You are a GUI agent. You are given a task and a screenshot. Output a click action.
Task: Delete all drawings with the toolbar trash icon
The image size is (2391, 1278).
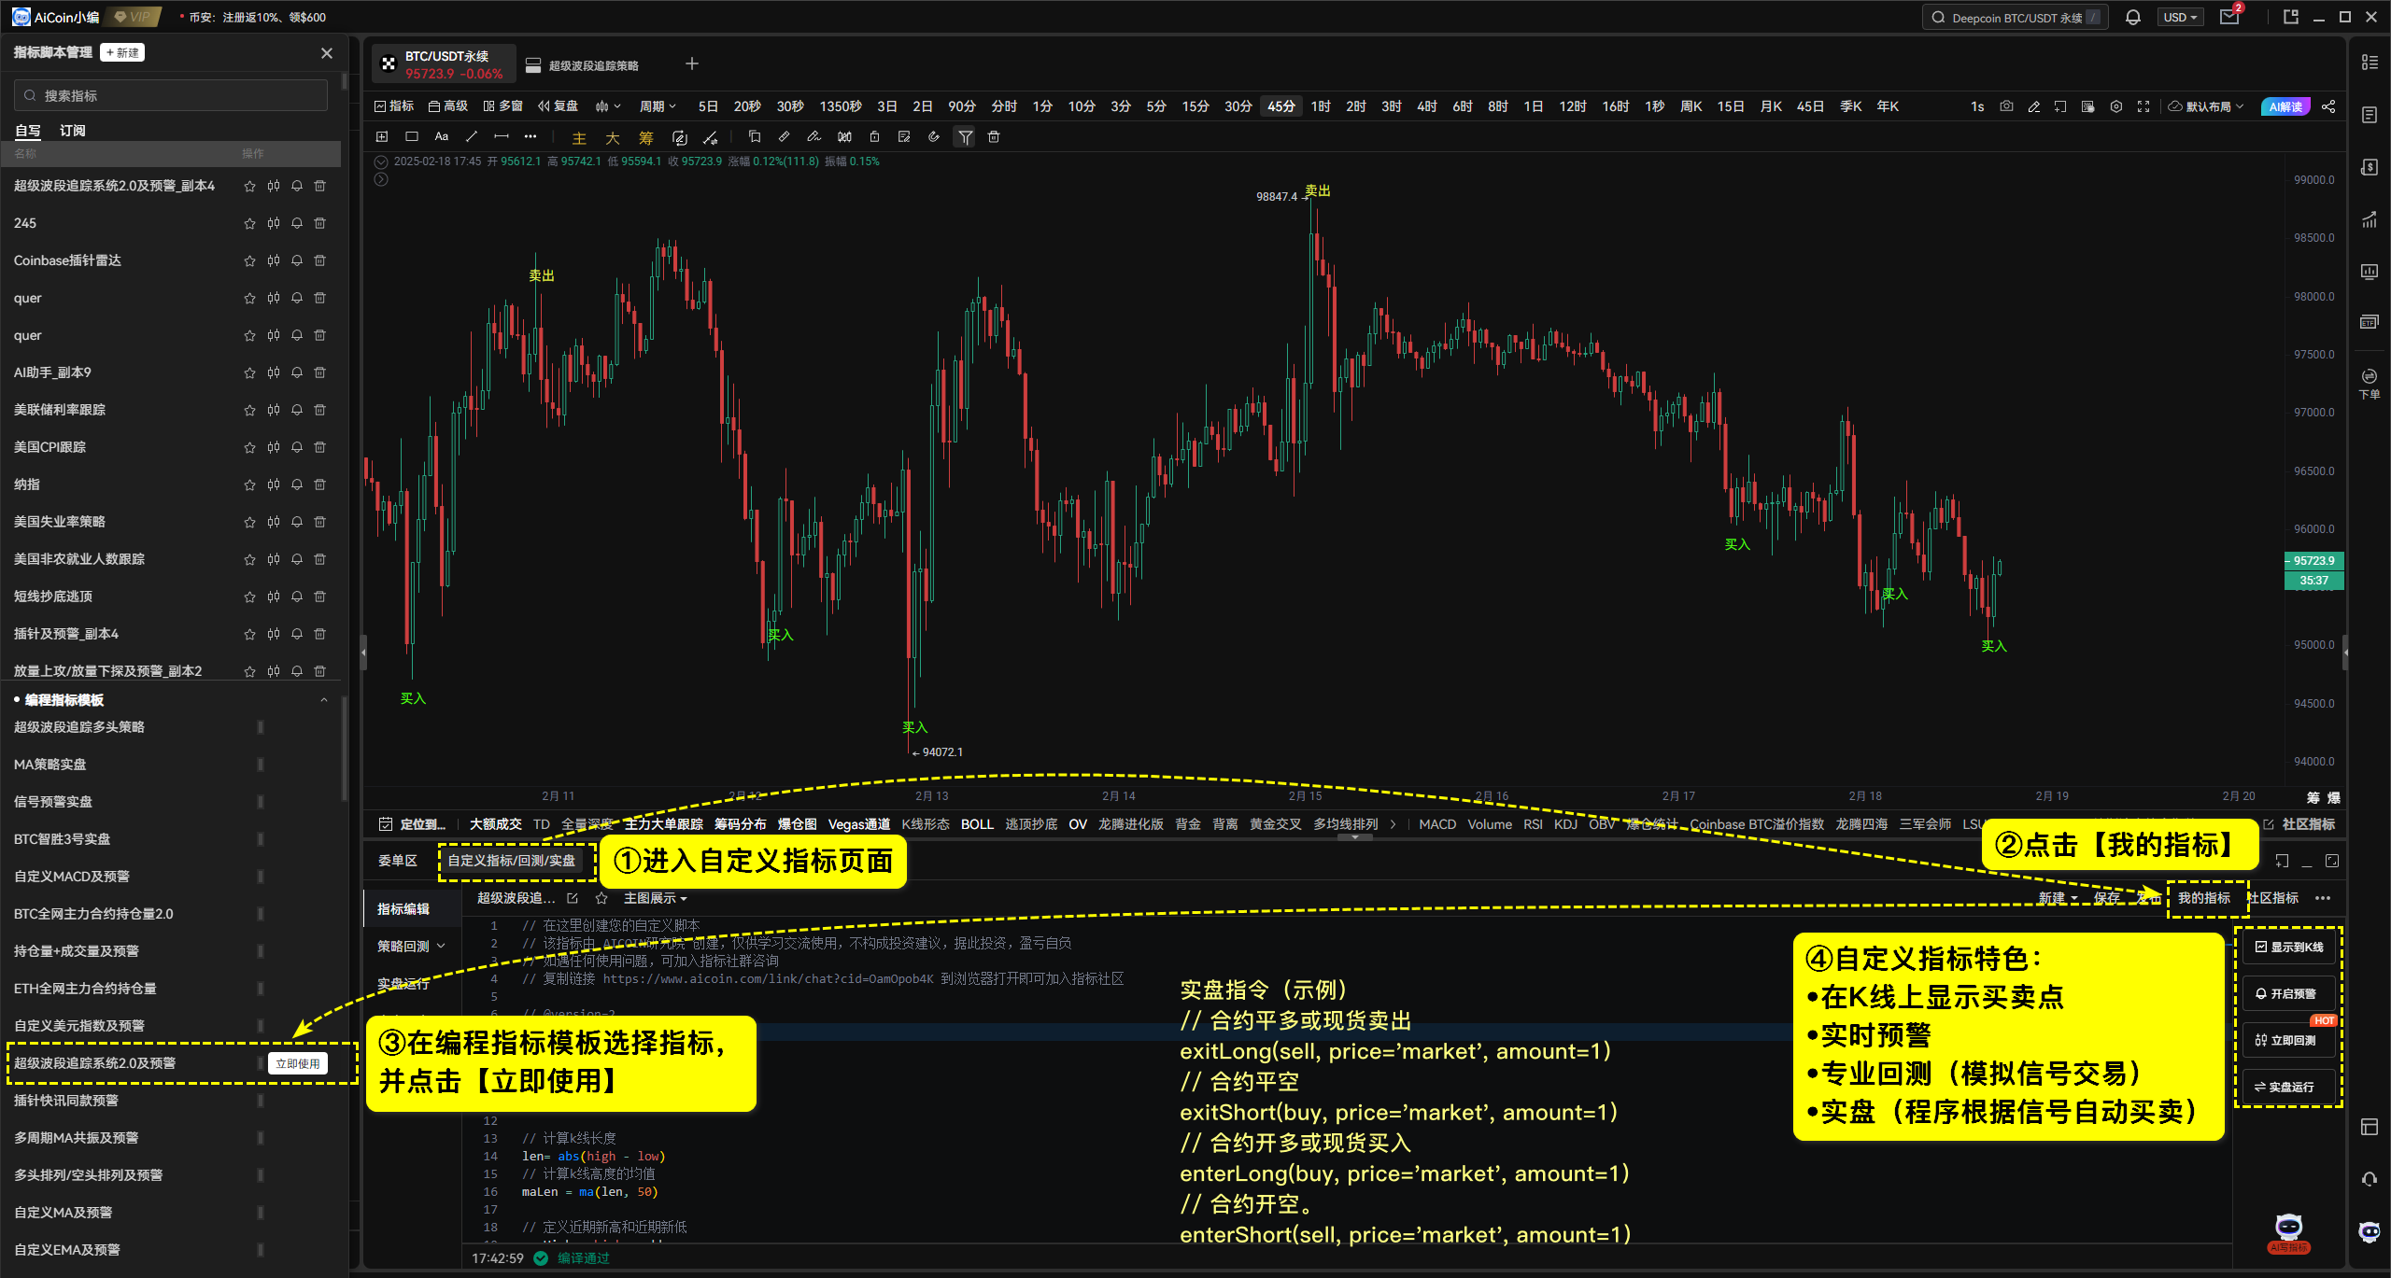coord(994,136)
